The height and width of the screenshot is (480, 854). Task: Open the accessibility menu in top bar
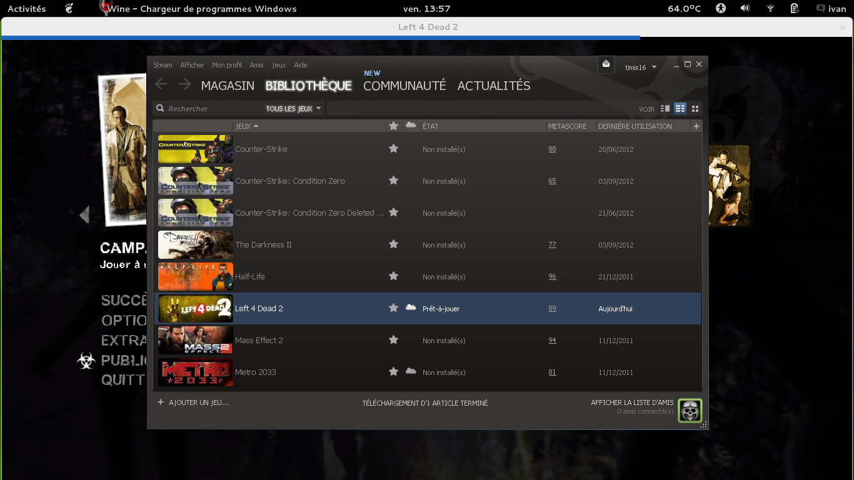pyautogui.click(x=721, y=8)
